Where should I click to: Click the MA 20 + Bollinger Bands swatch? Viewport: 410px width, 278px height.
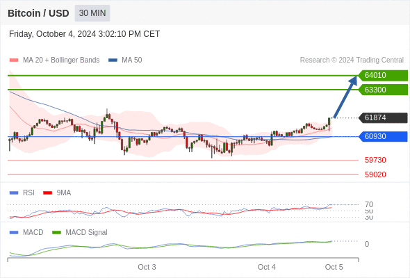click(14, 60)
